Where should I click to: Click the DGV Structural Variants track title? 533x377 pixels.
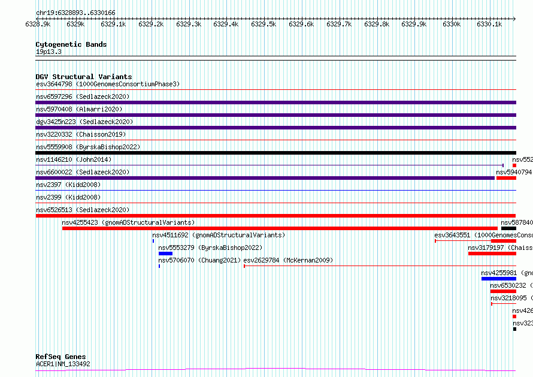click(x=84, y=77)
